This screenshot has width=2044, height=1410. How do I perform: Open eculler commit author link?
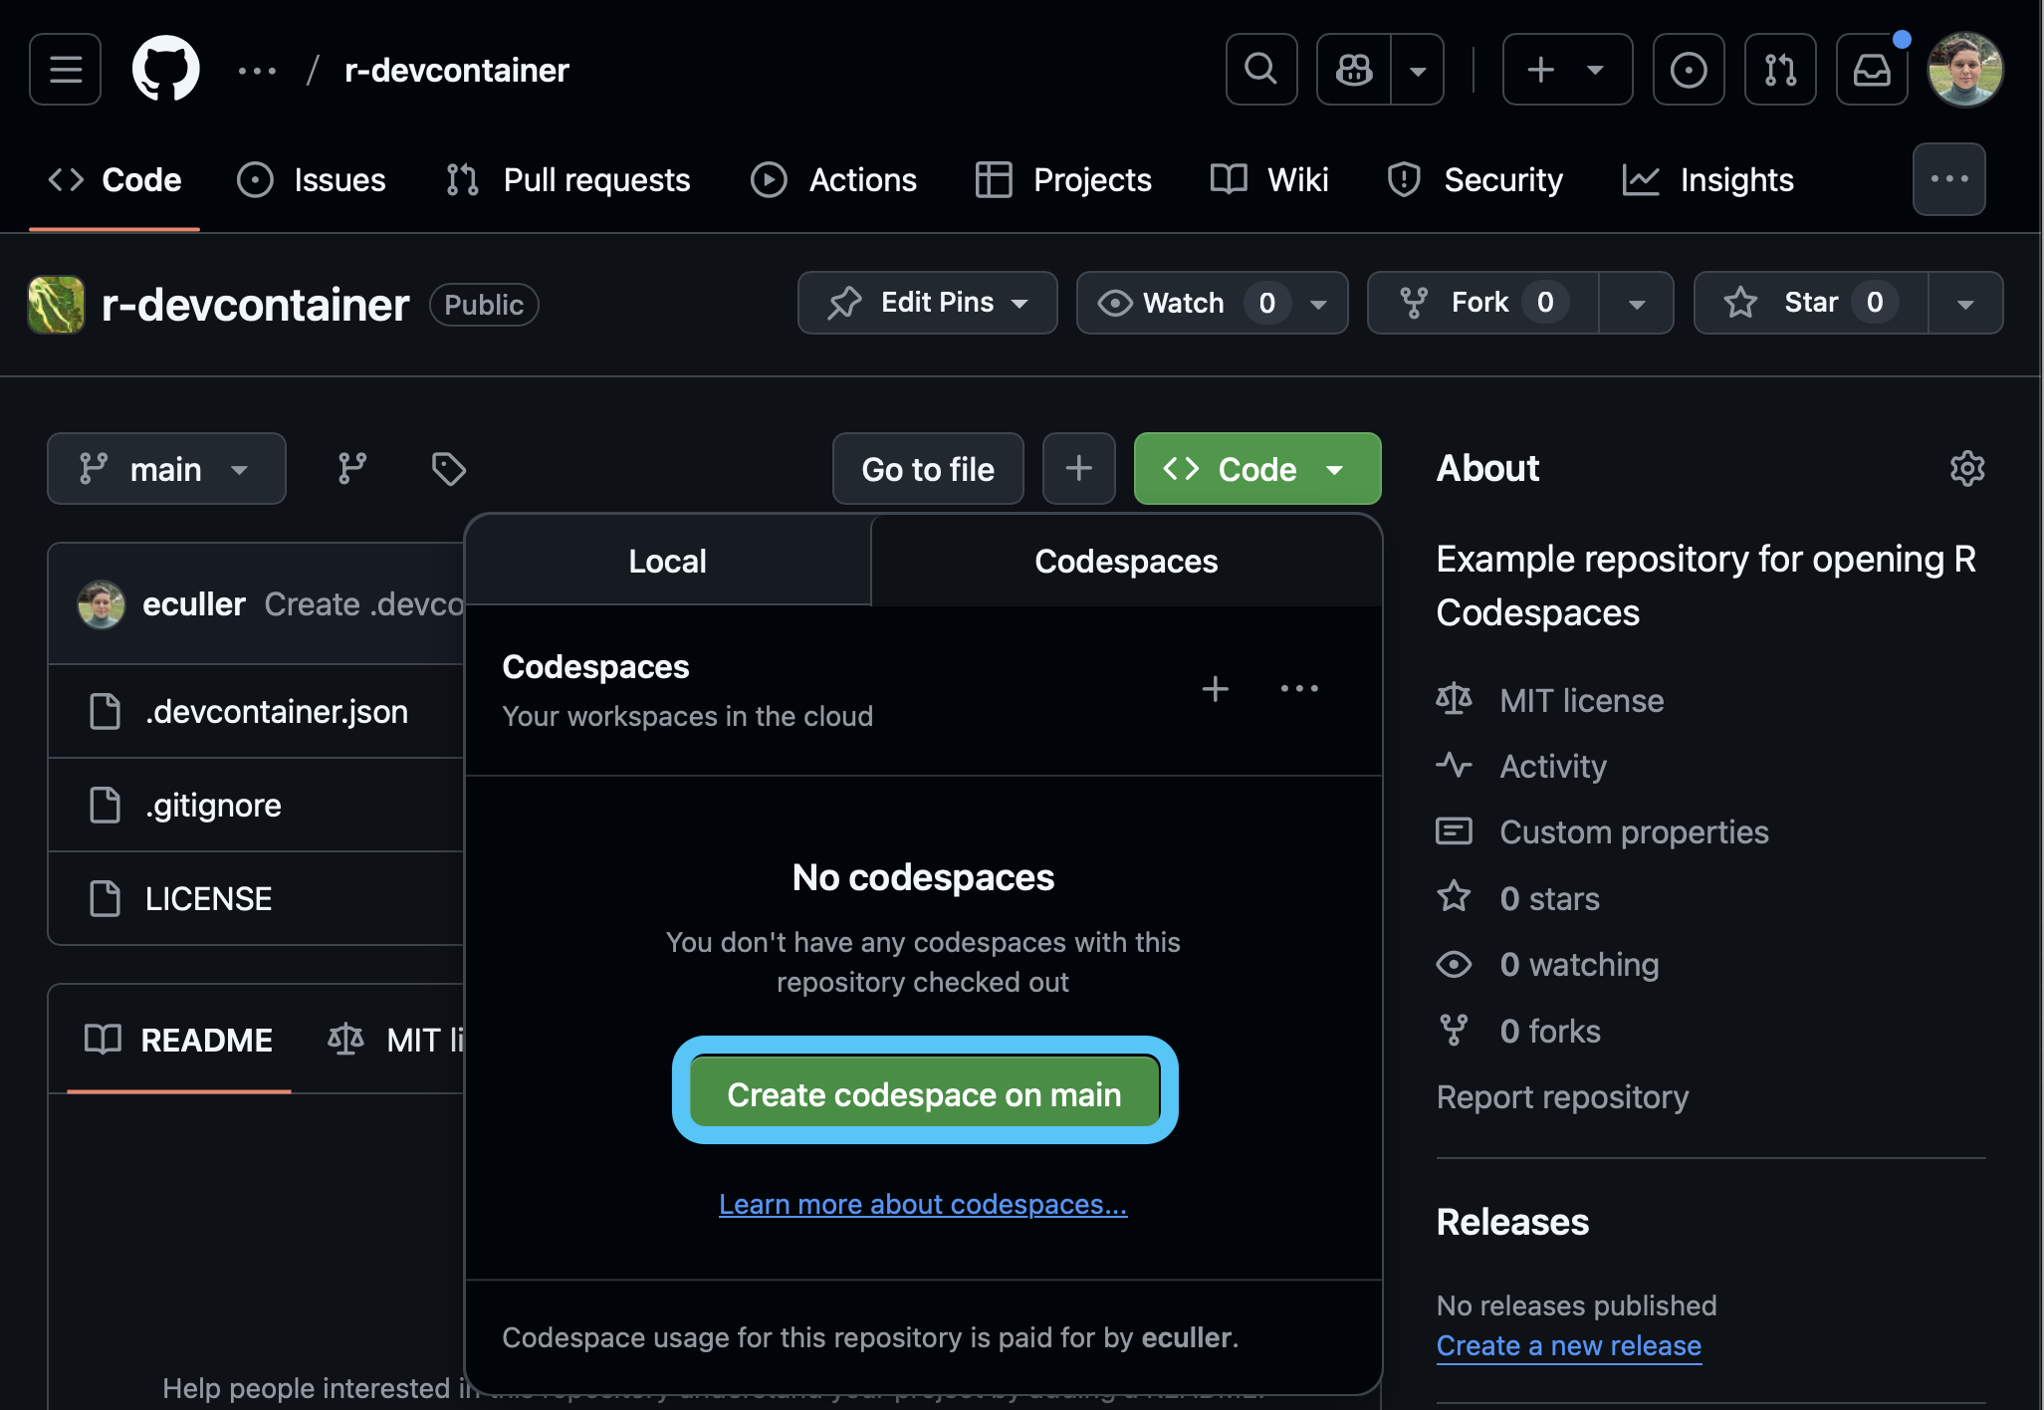(x=194, y=604)
